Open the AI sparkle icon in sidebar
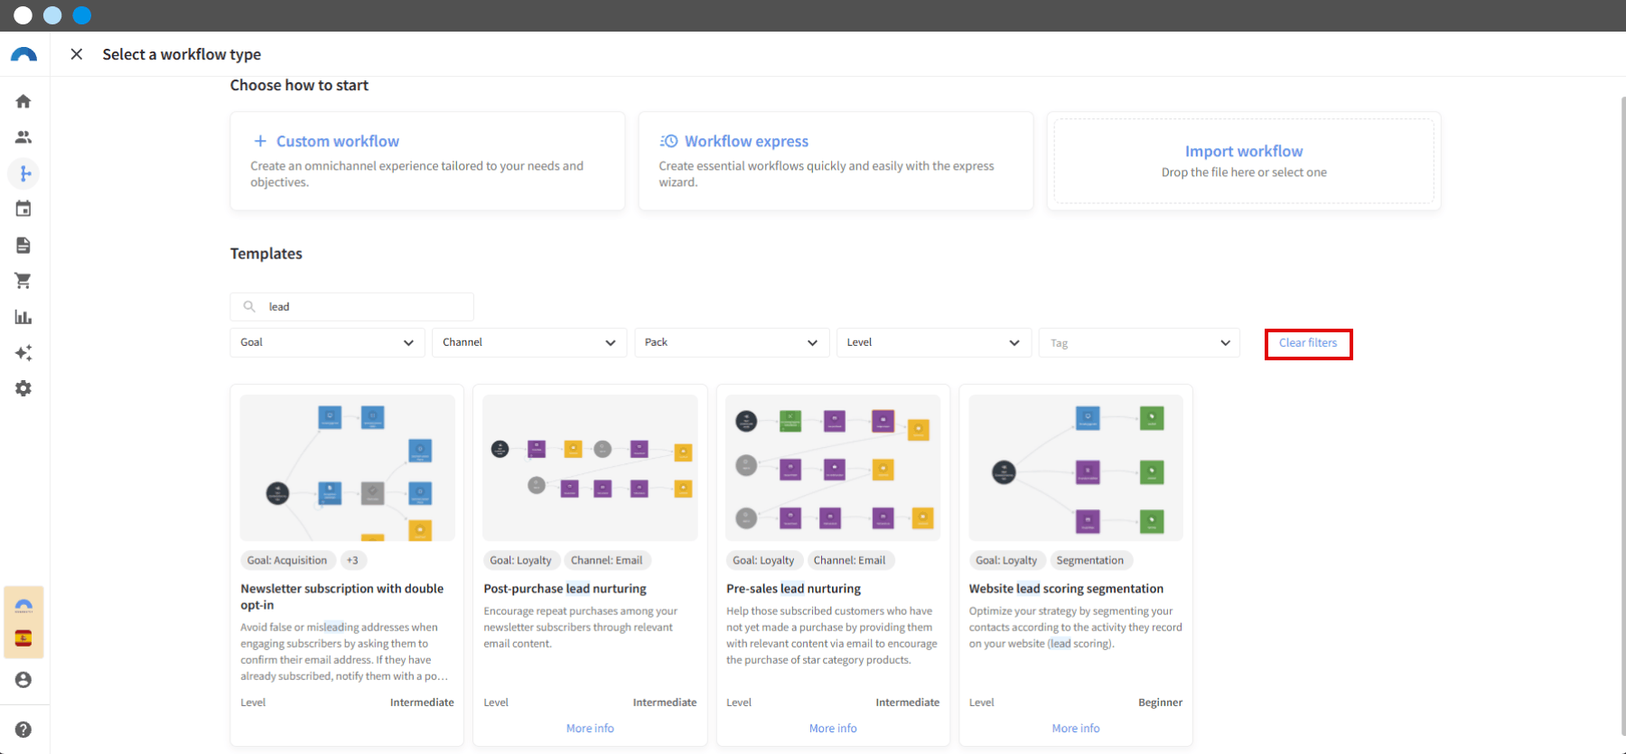 [23, 352]
